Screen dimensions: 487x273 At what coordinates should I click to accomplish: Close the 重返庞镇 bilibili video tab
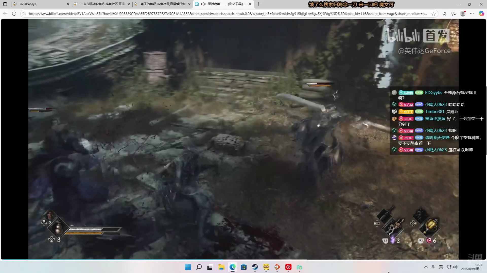pyautogui.click(x=250, y=4)
